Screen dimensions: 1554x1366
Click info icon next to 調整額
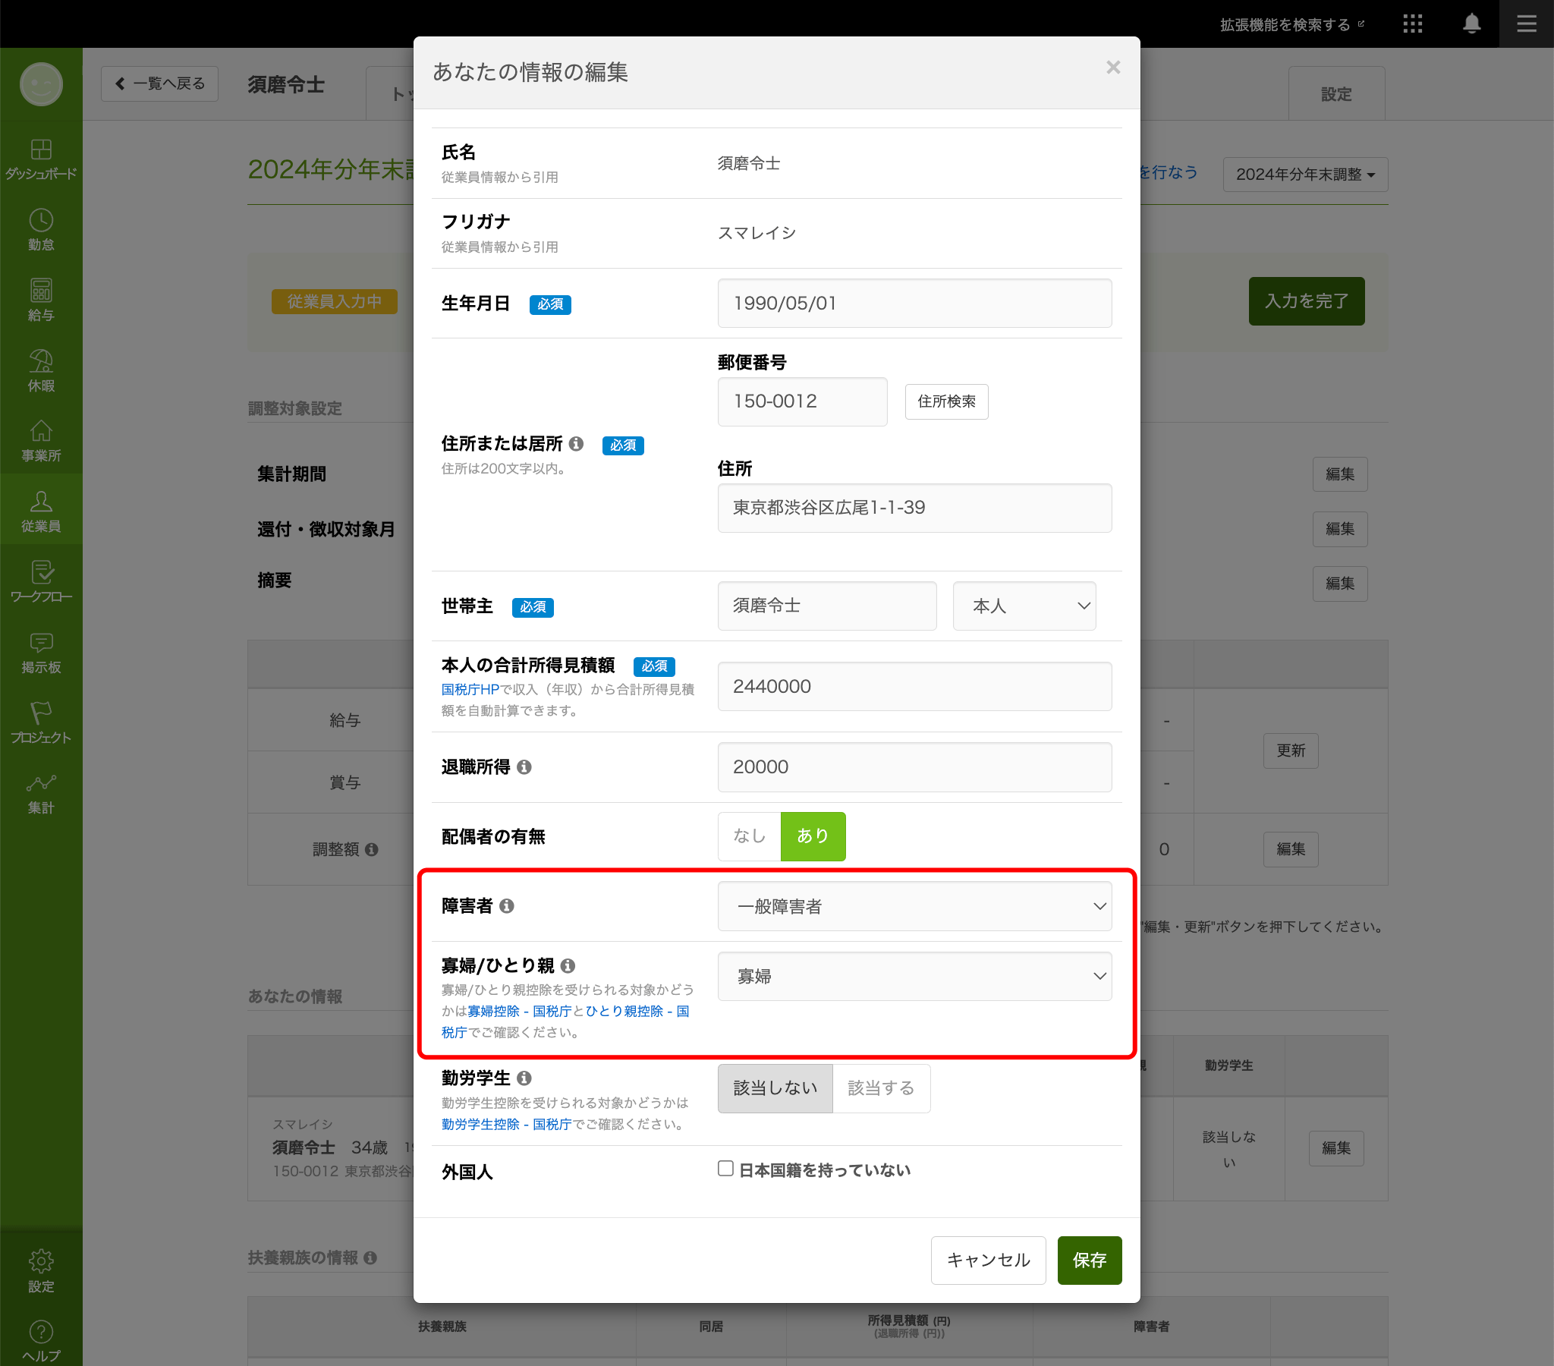click(371, 848)
